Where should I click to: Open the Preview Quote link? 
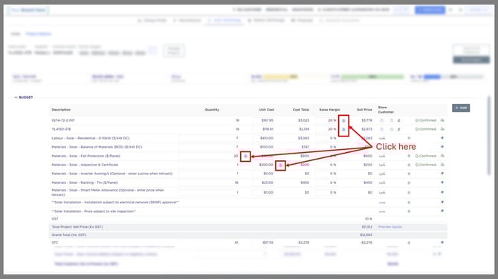click(x=390, y=227)
